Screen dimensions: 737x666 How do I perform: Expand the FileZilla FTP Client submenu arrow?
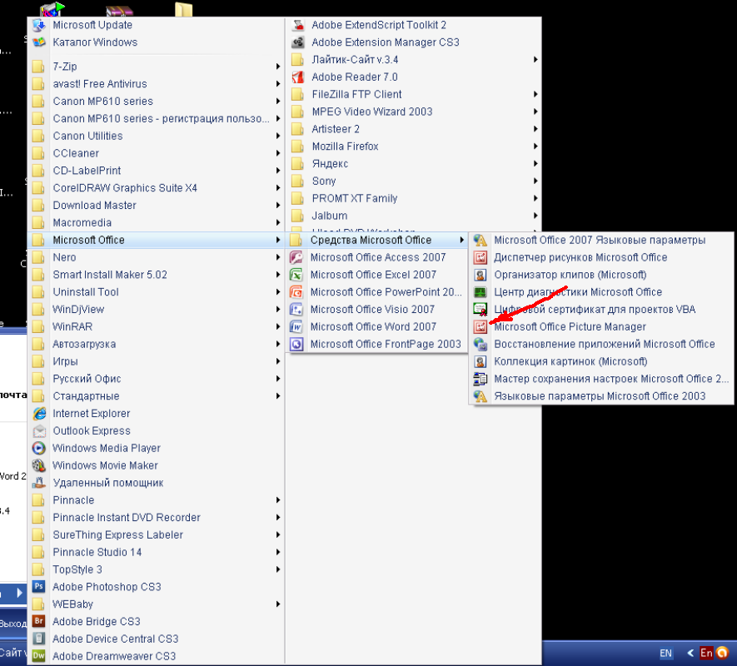click(x=535, y=94)
